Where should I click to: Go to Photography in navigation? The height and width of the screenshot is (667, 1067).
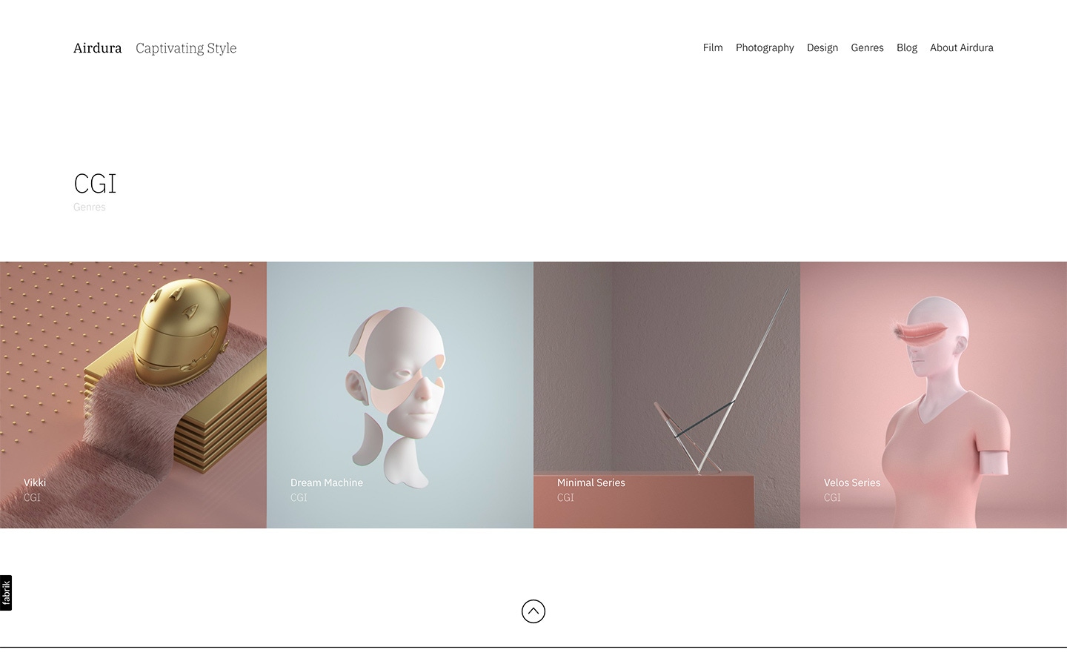pos(765,47)
